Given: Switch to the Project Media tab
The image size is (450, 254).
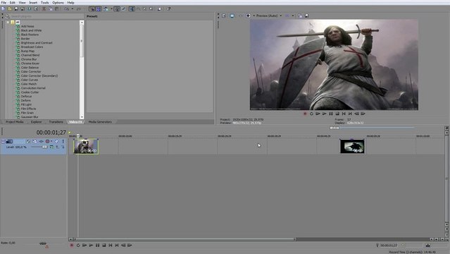Looking at the screenshot, I should click(x=14, y=122).
